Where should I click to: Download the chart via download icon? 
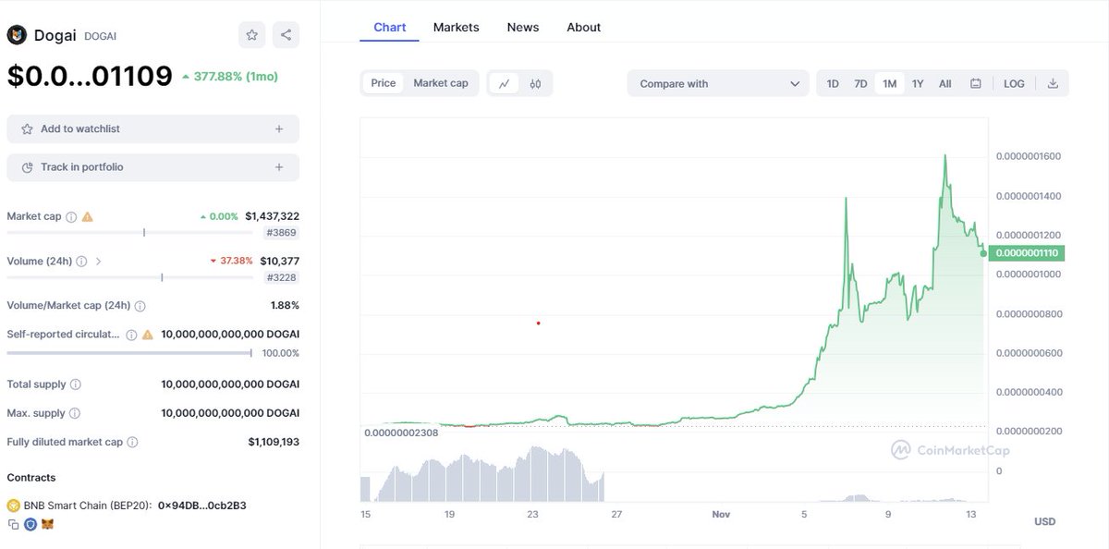[1053, 83]
